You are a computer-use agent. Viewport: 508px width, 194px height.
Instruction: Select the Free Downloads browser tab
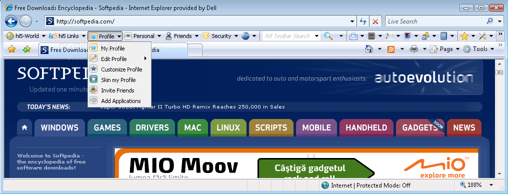[x=113, y=50]
